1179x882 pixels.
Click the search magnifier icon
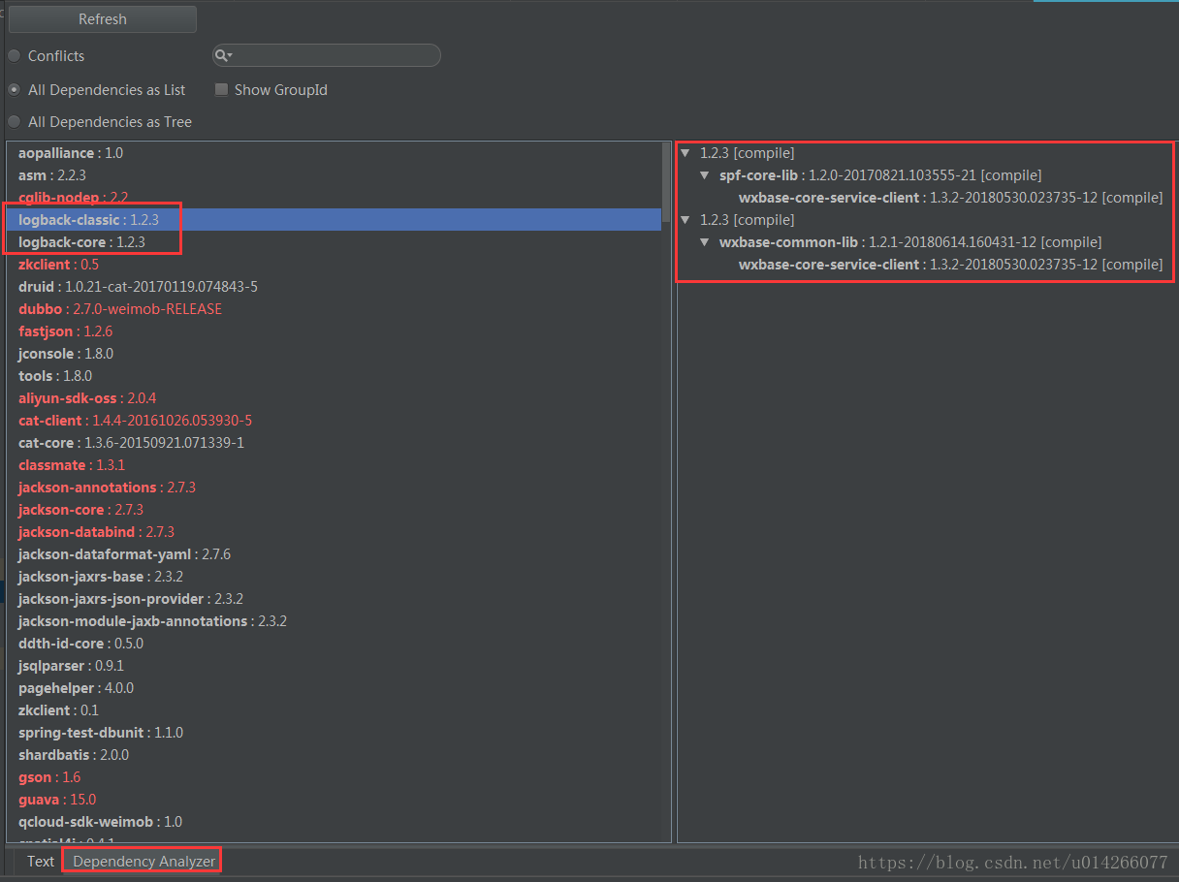(222, 56)
